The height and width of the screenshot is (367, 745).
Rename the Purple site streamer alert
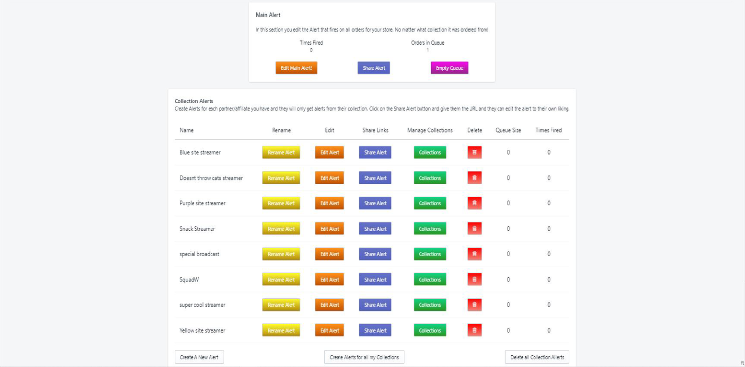(x=281, y=203)
